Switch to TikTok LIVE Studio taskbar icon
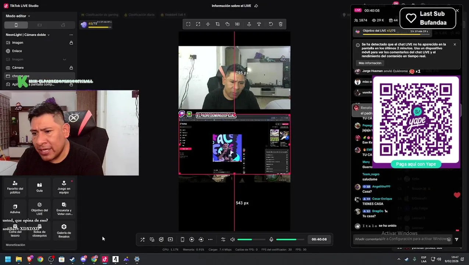Viewport: 469px width, 265px height. point(104,259)
